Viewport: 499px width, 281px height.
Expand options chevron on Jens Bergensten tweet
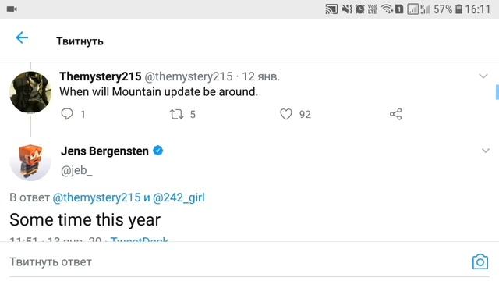(485, 151)
